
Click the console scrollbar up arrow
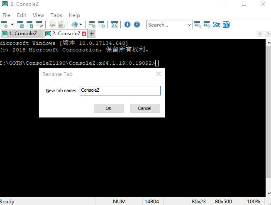pos(269,43)
